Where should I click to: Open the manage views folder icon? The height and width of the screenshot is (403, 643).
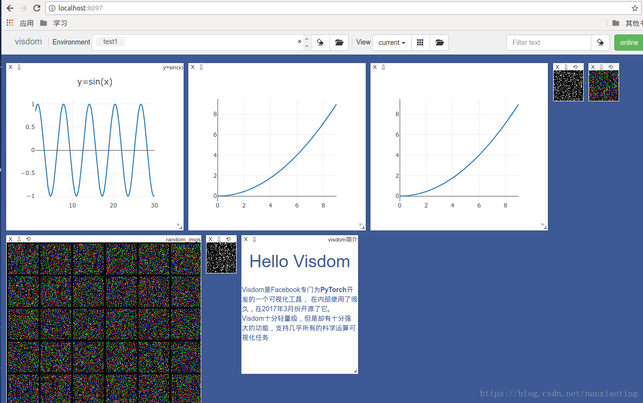[439, 42]
